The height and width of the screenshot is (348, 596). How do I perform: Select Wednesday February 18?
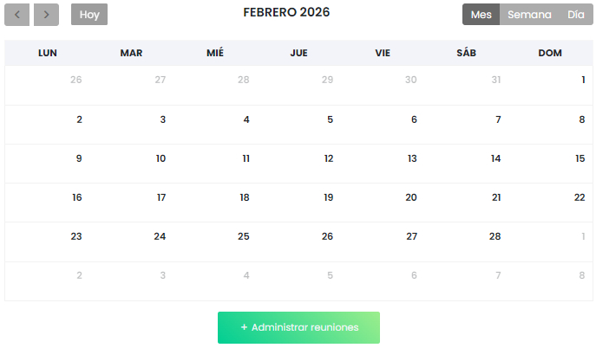point(244,197)
